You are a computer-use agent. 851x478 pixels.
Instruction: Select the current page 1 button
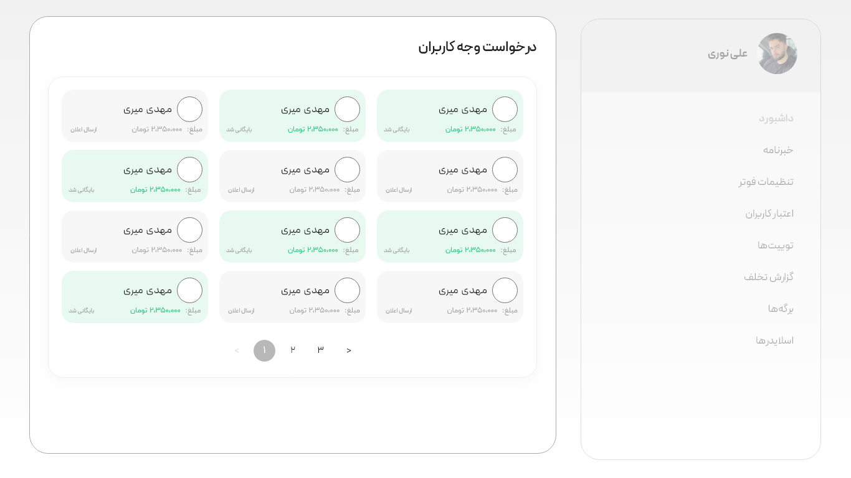264,350
